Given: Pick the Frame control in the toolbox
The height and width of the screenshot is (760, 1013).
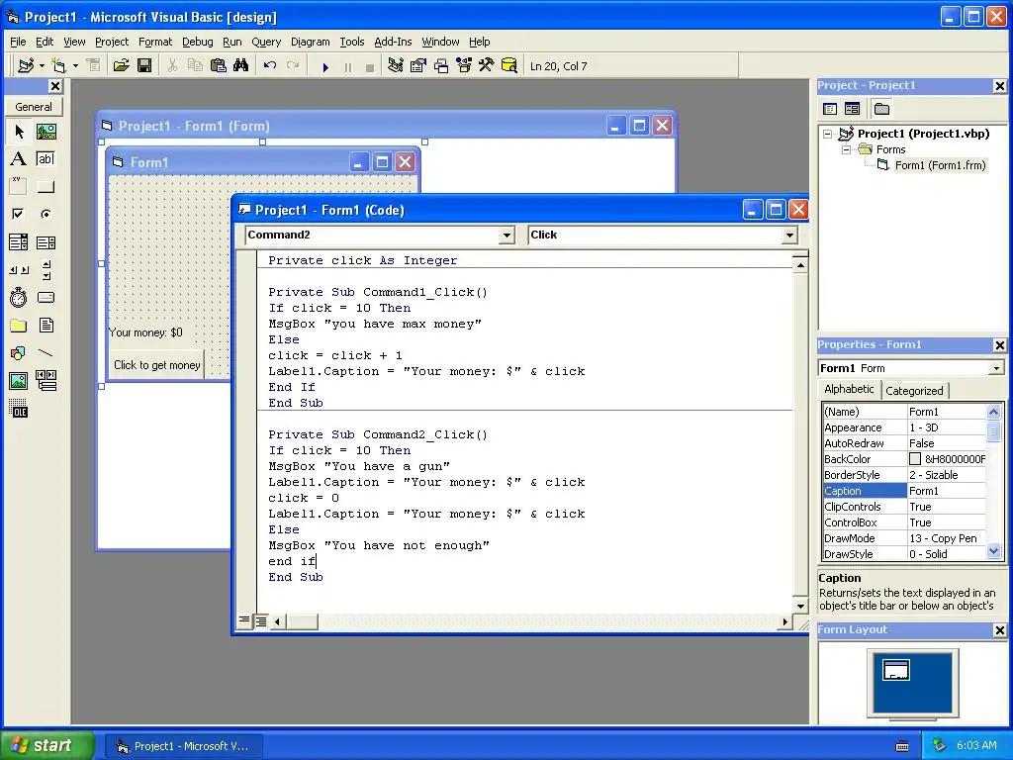Looking at the screenshot, I should pos(19,187).
